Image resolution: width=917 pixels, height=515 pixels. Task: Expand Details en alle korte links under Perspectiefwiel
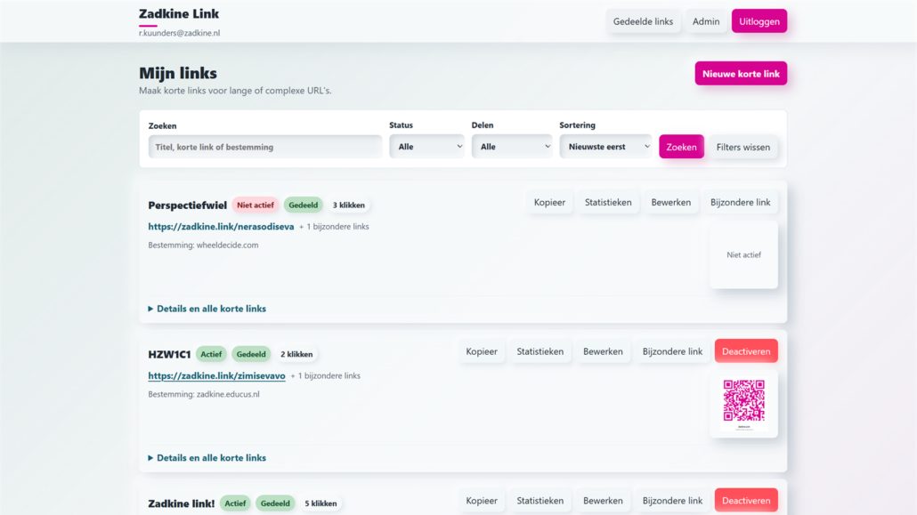(207, 309)
